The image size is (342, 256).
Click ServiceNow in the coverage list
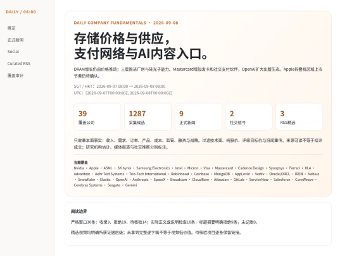click(258, 180)
